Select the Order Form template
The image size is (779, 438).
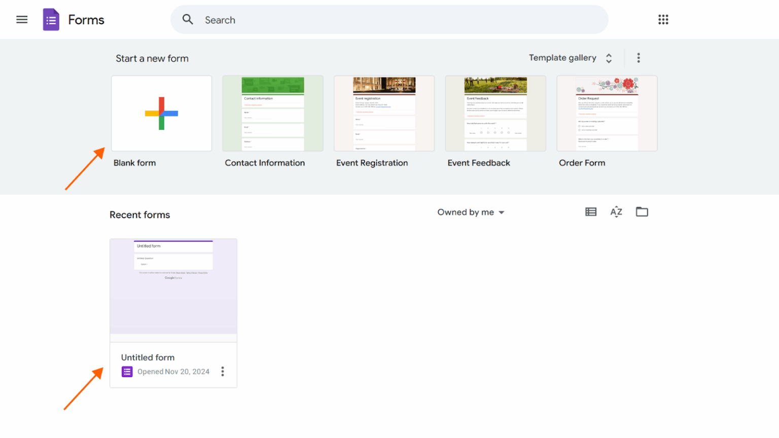(x=607, y=113)
